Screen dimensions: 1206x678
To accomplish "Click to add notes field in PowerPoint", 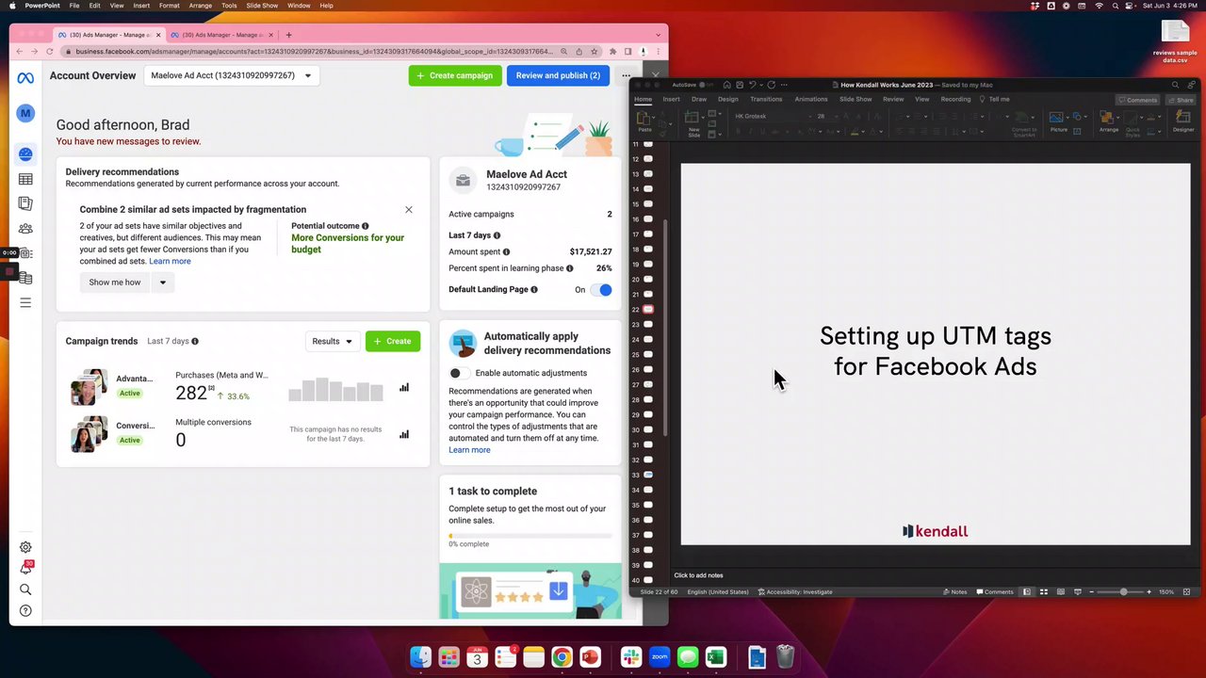I will coord(698,575).
